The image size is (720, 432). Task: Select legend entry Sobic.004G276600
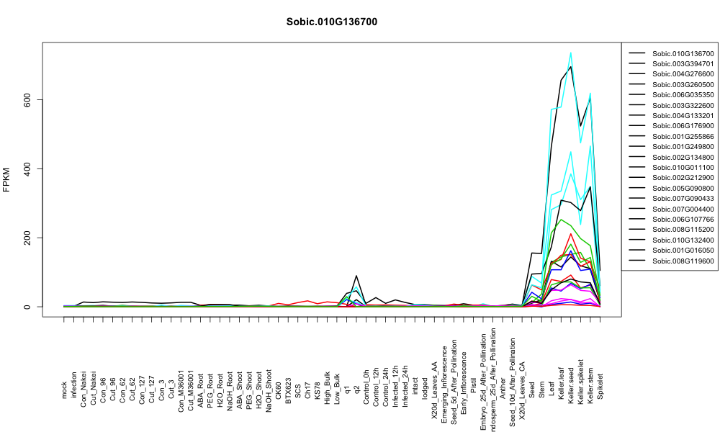click(x=683, y=74)
